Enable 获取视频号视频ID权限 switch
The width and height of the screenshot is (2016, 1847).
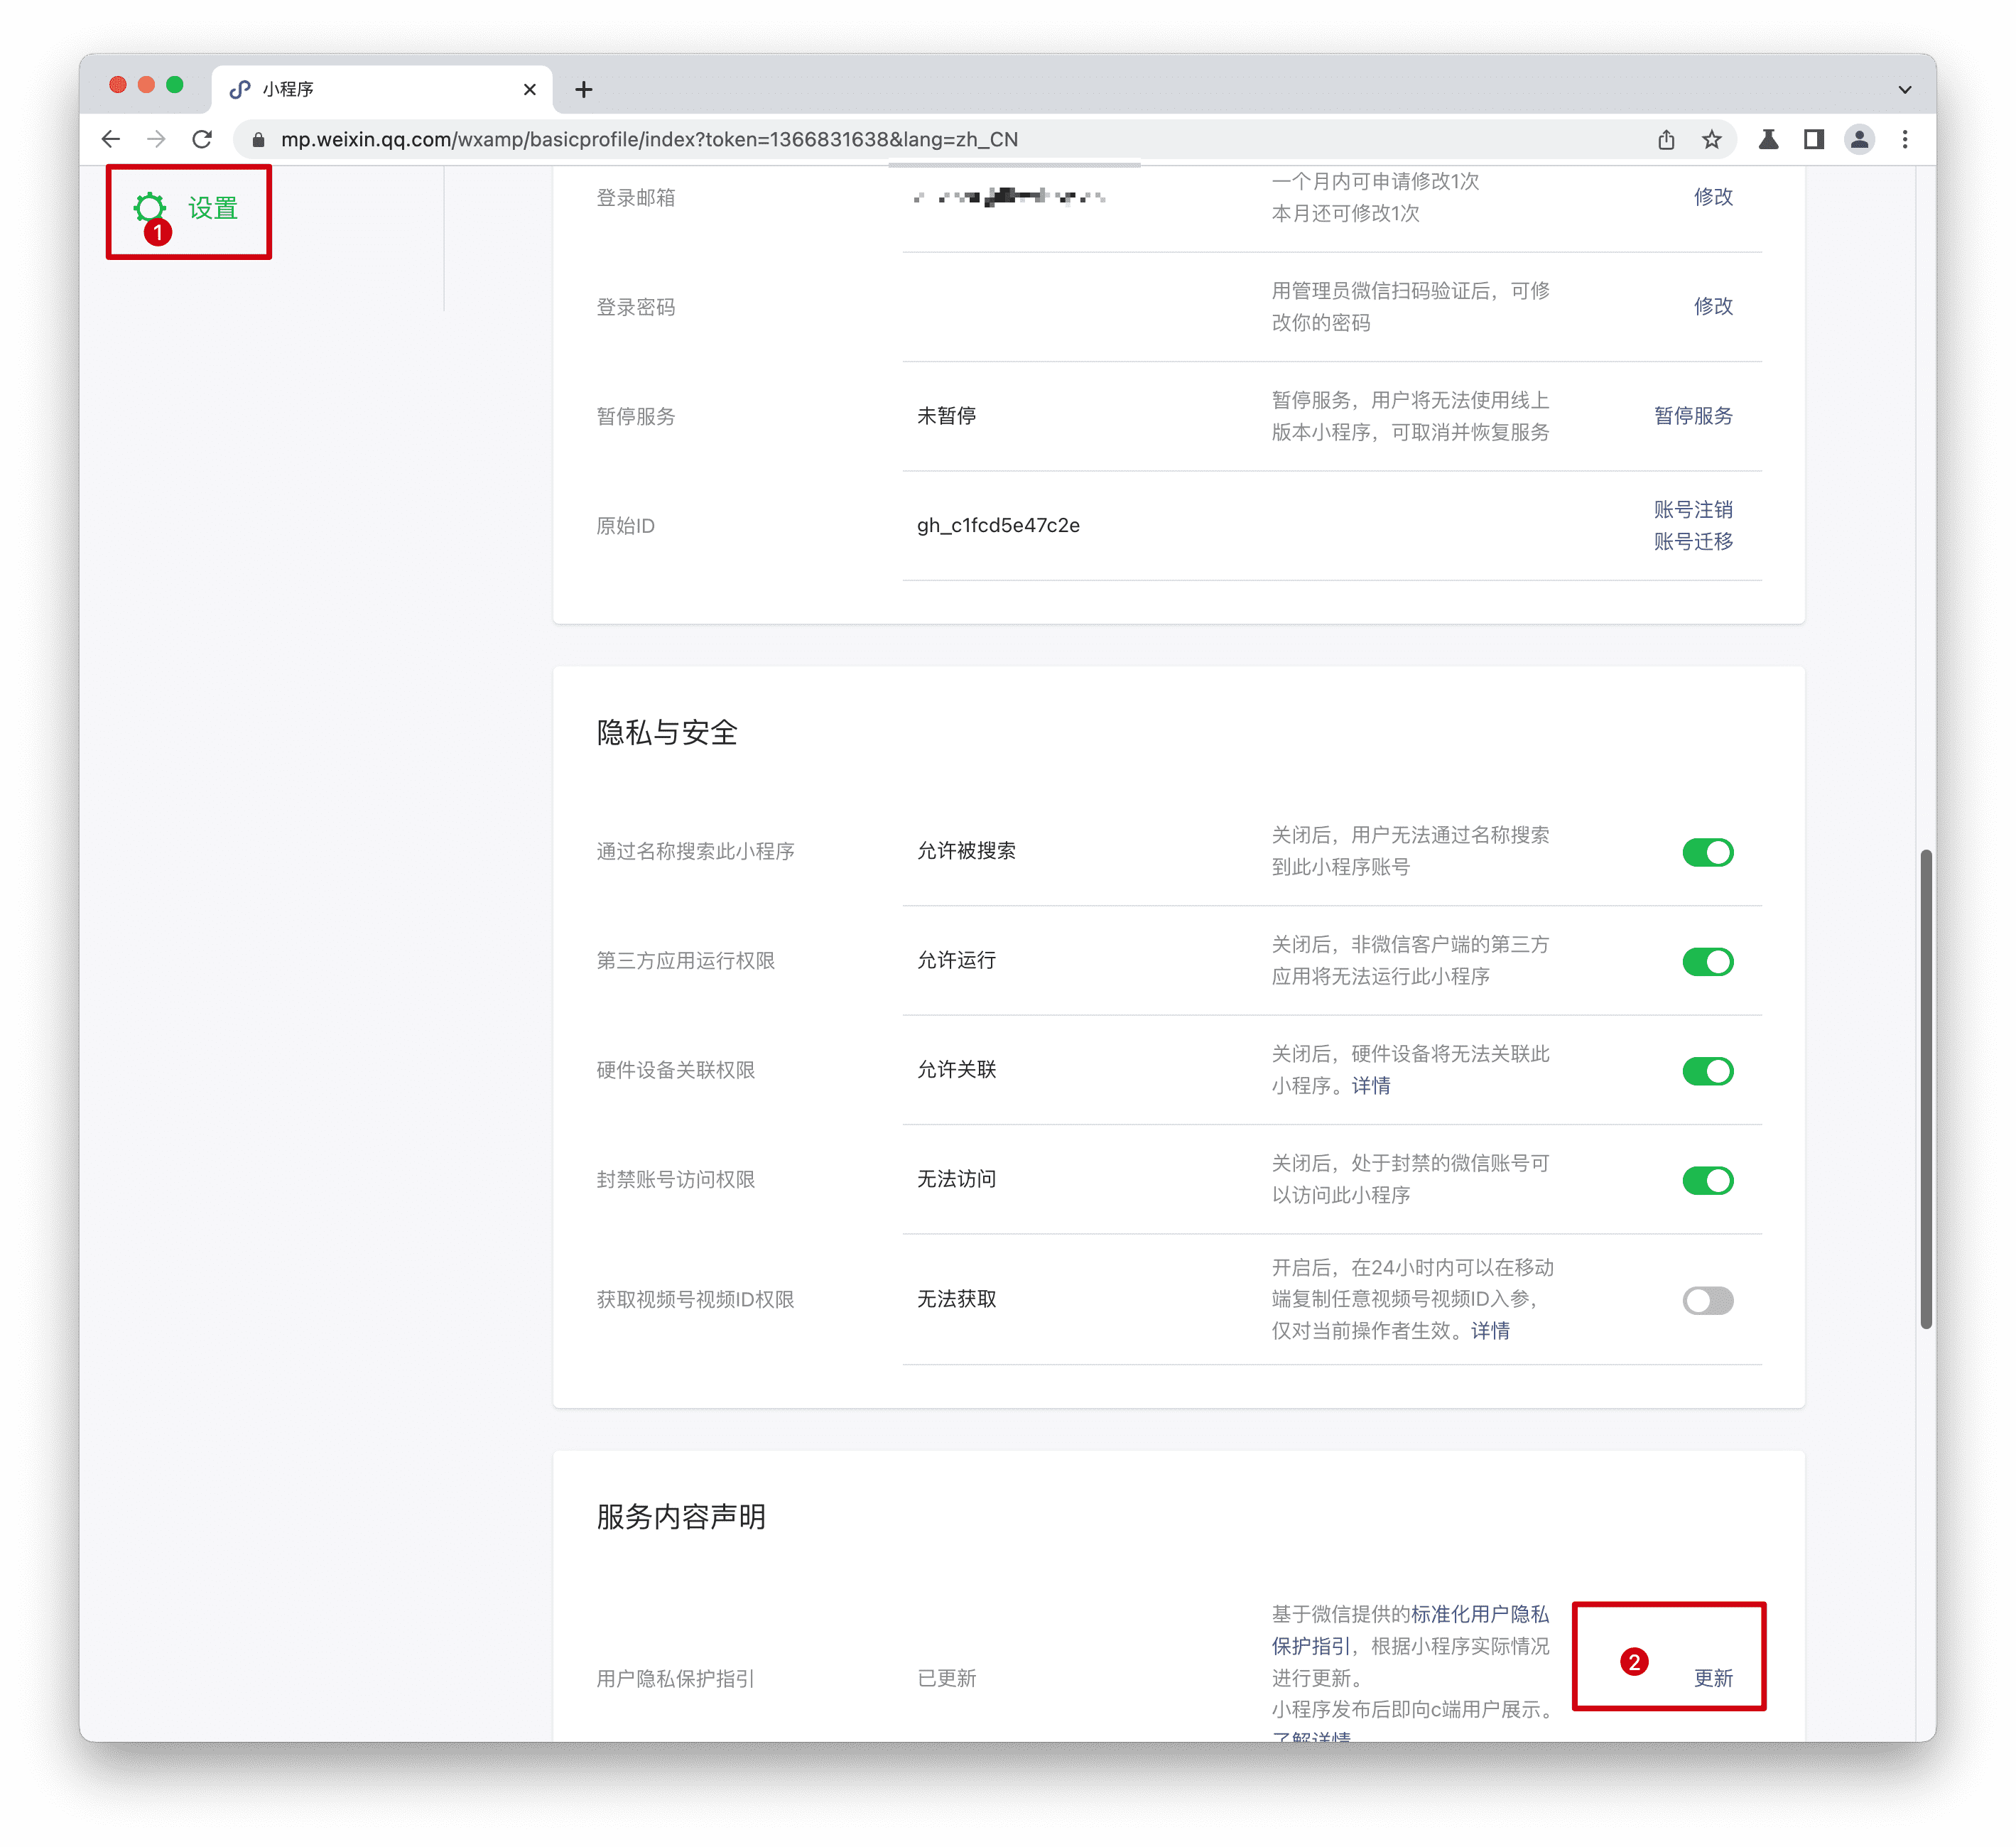point(1708,1300)
